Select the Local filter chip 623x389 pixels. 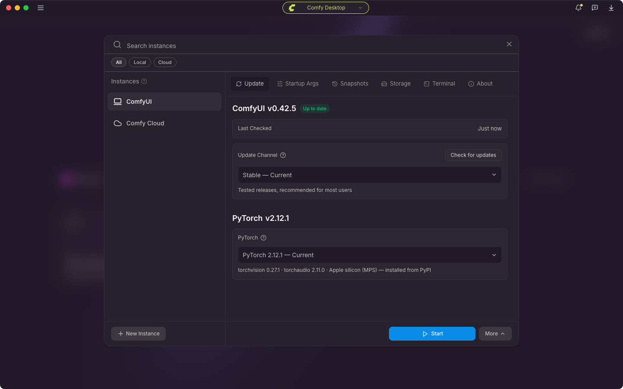coord(140,62)
